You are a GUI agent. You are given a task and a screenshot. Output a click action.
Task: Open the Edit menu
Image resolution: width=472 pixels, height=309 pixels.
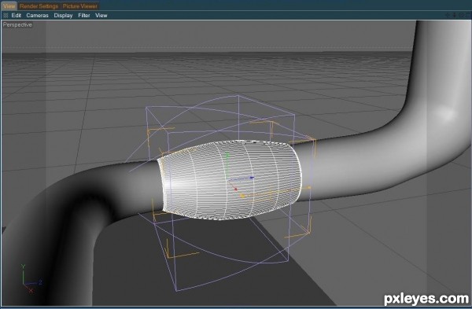click(17, 16)
